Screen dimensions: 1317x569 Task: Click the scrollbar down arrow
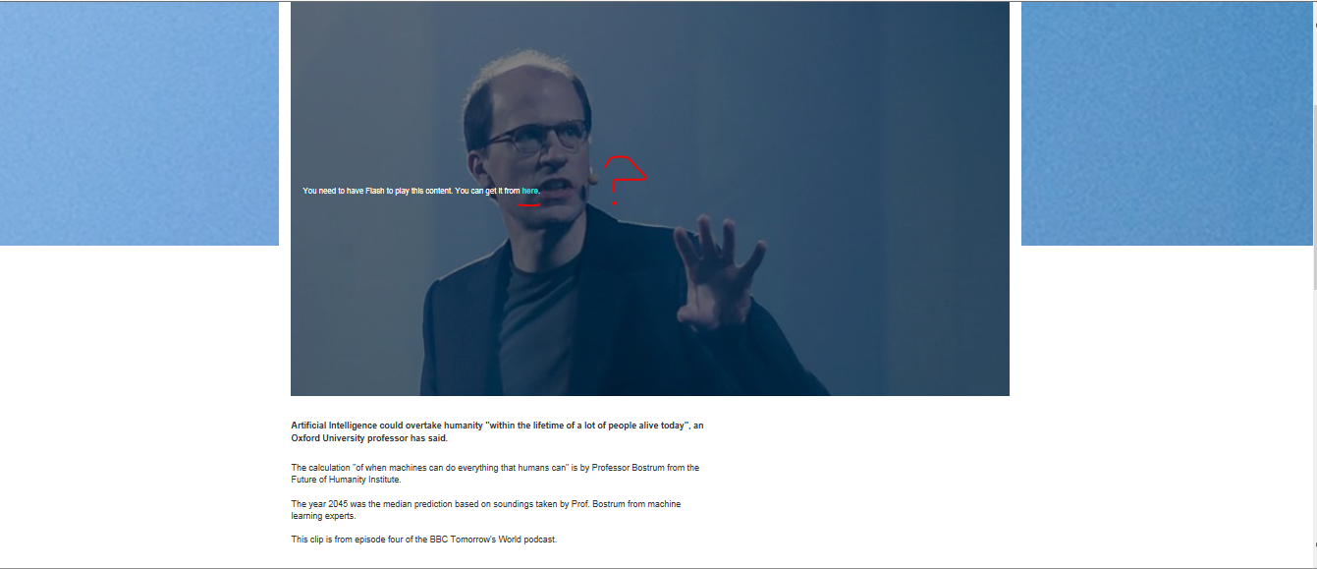1313,545
